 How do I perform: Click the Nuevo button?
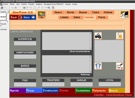(58, 12)
